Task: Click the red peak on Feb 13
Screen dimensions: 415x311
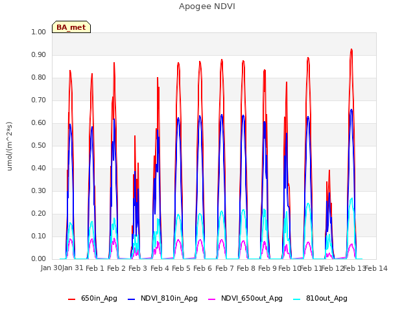Action: click(x=351, y=49)
